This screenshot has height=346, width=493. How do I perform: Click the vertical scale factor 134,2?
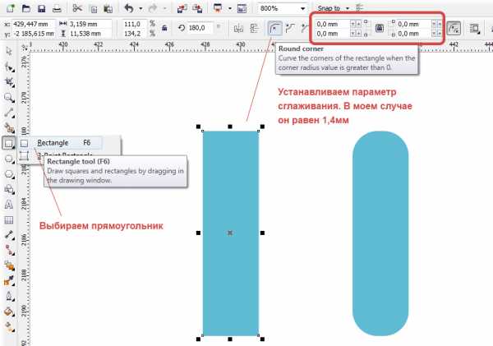click(x=134, y=34)
